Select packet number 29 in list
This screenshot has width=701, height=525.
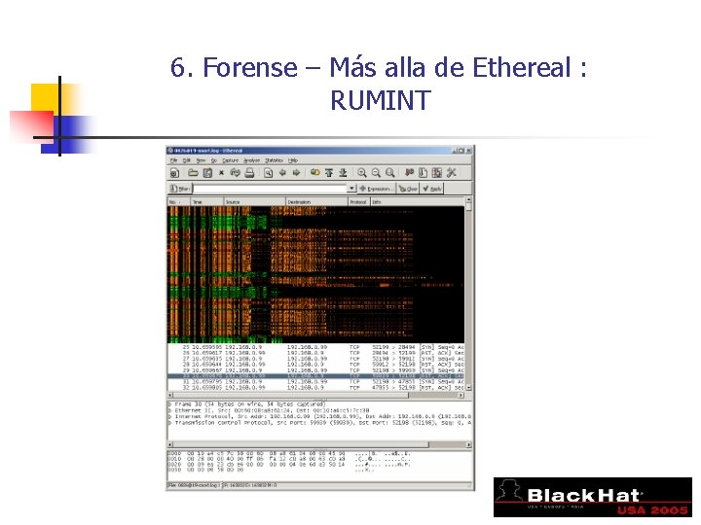click(316, 370)
